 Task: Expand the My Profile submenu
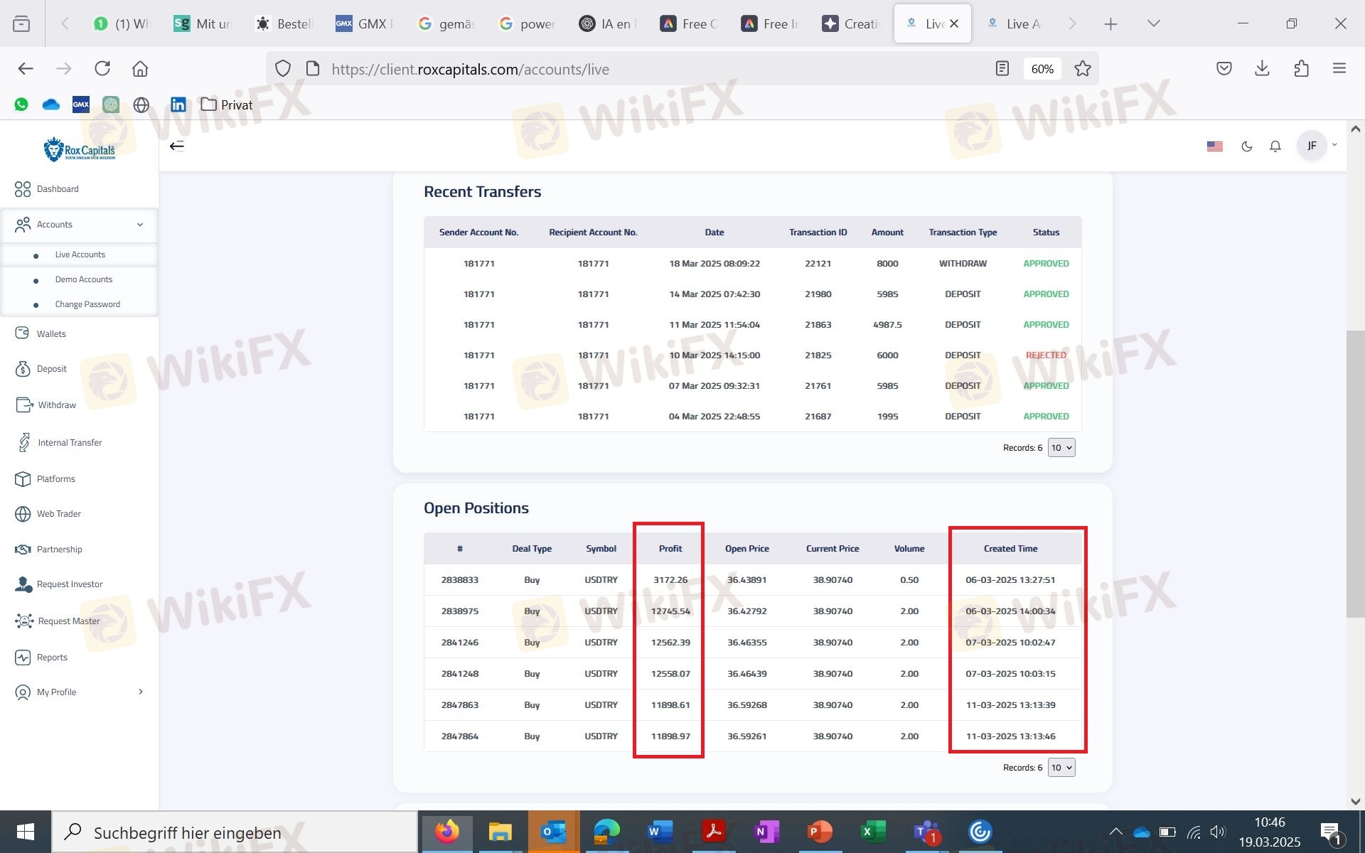(79, 692)
